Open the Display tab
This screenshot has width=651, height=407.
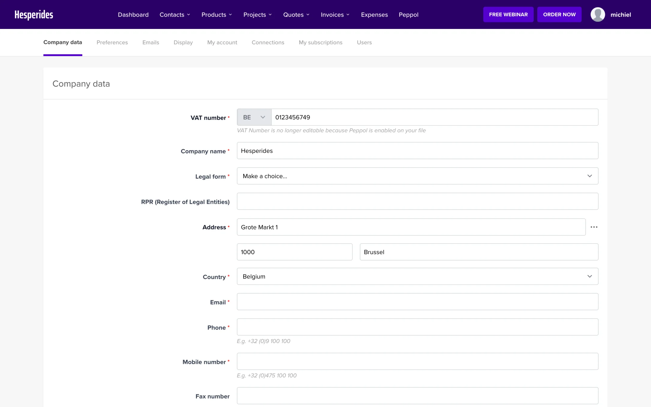183,42
